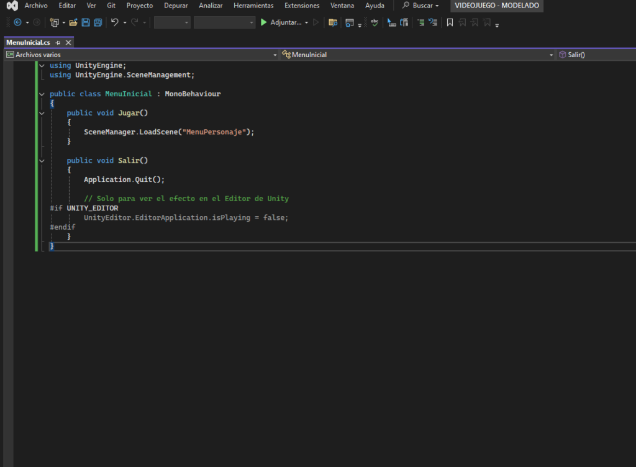Comment out the selected lines icon
The width and height of the screenshot is (636, 467).
pyautogui.click(x=421, y=23)
